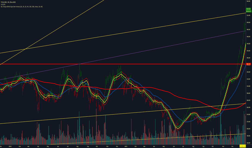This screenshot has height=148, width=252.
Task: Click 260.00 on the price scale
Action: pos(248,107)
